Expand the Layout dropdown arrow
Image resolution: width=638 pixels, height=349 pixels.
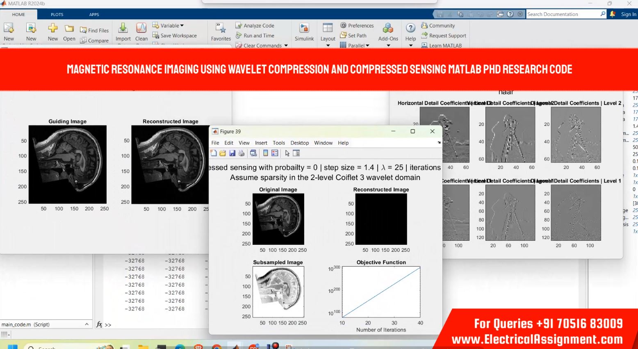coord(328,46)
